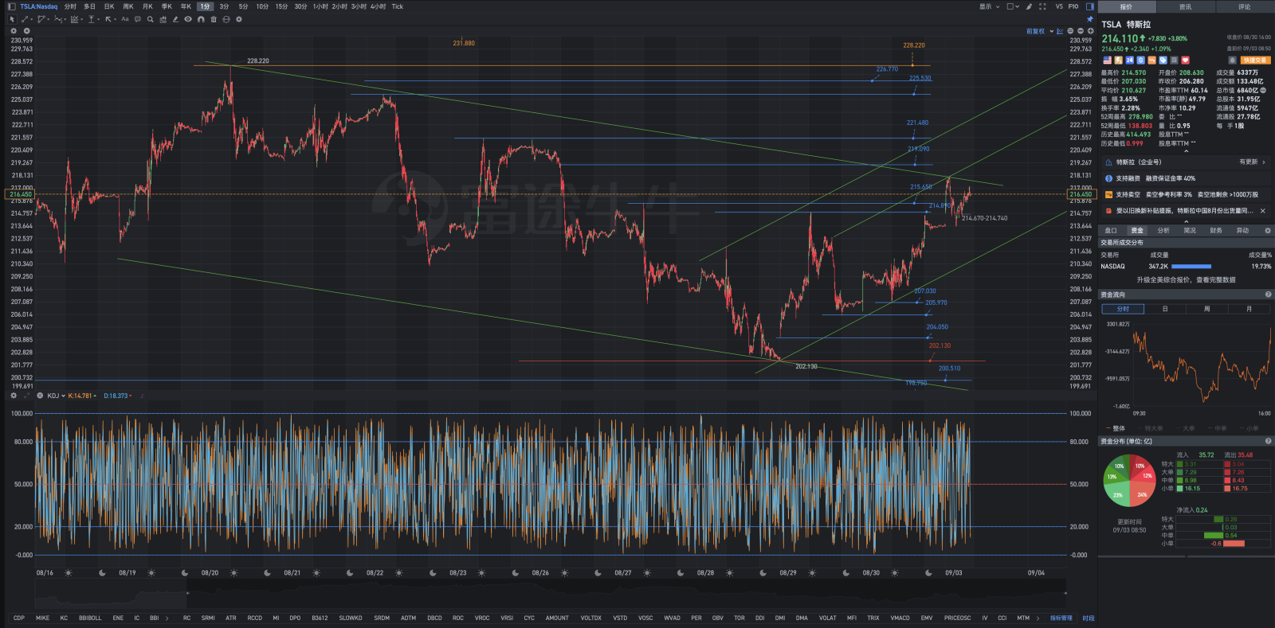Switch to 财务 financials tab
Image resolution: width=1275 pixels, height=628 pixels.
[1216, 231]
